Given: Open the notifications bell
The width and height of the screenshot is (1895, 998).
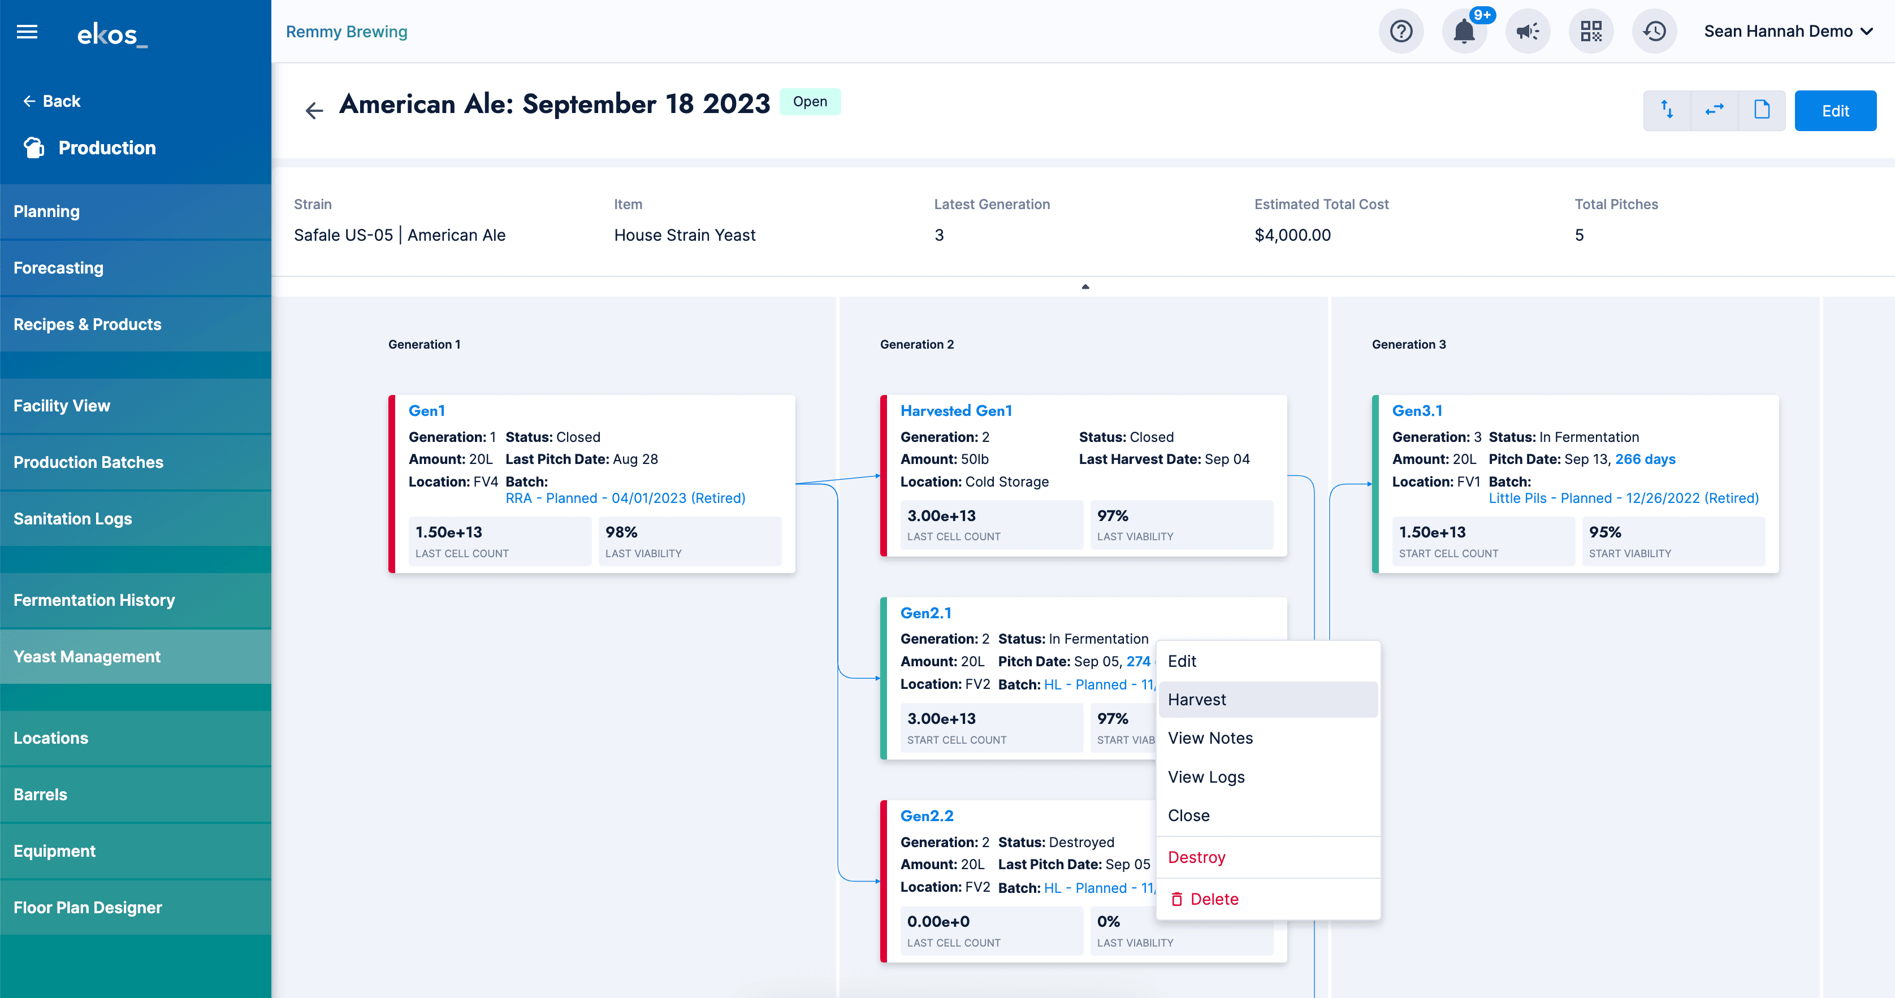Looking at the screenshot, I should click(x=1464, y=32).
